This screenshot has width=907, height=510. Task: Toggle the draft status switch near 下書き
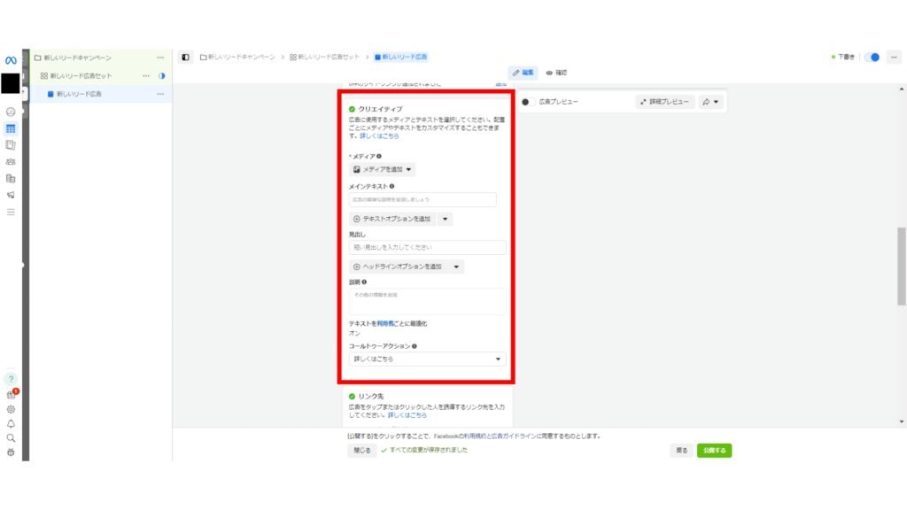point(872,57)
